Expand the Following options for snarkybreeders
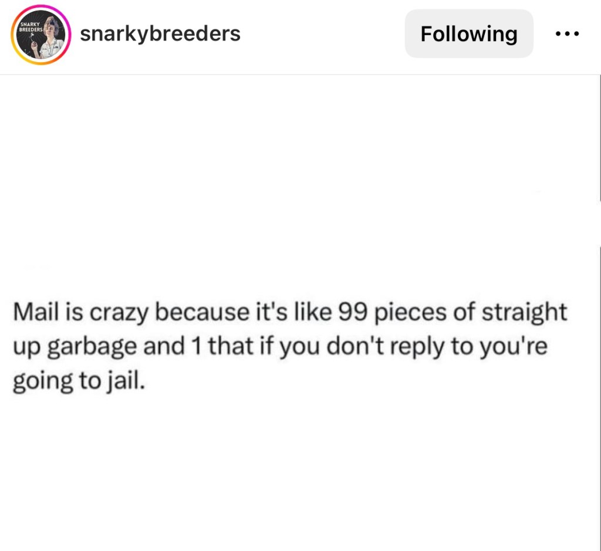The width and height of the screenshot is (601, 551). click(x=468, y=34)
